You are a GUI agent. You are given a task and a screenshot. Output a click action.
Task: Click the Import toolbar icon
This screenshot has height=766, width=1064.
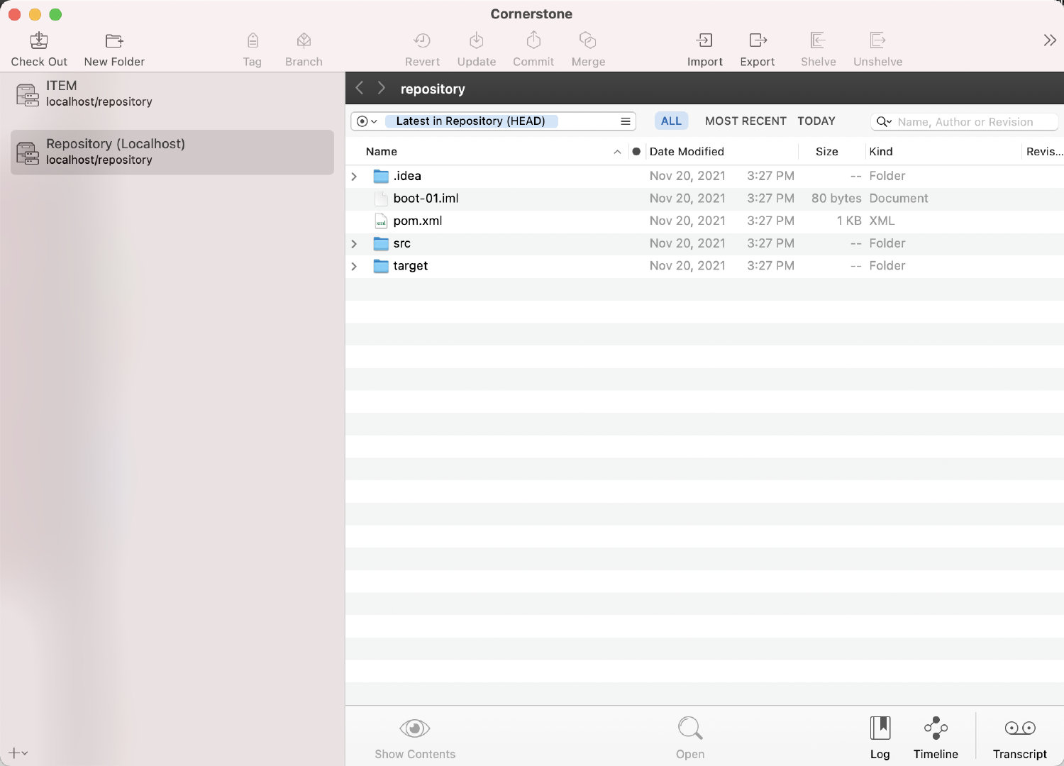(x=704, y=40)
